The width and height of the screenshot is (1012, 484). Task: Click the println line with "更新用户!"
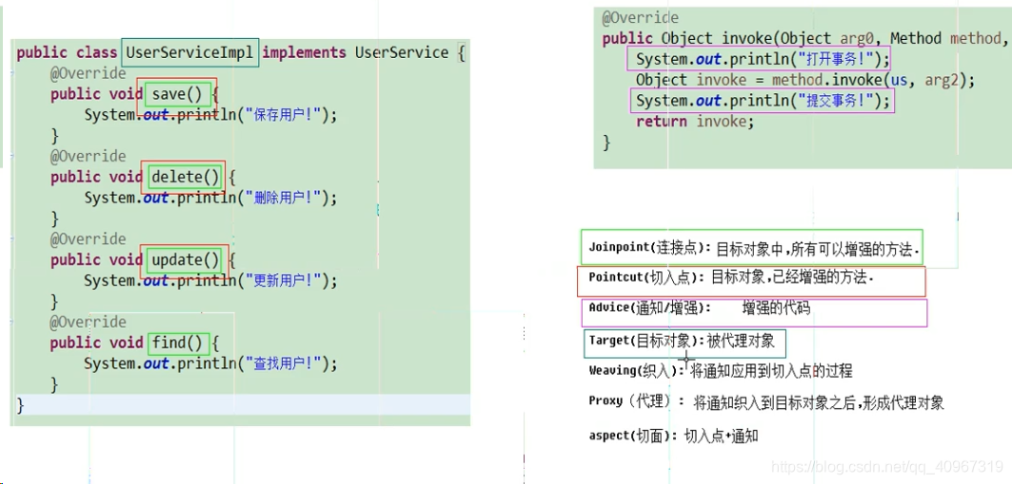(x=210, y=281)
